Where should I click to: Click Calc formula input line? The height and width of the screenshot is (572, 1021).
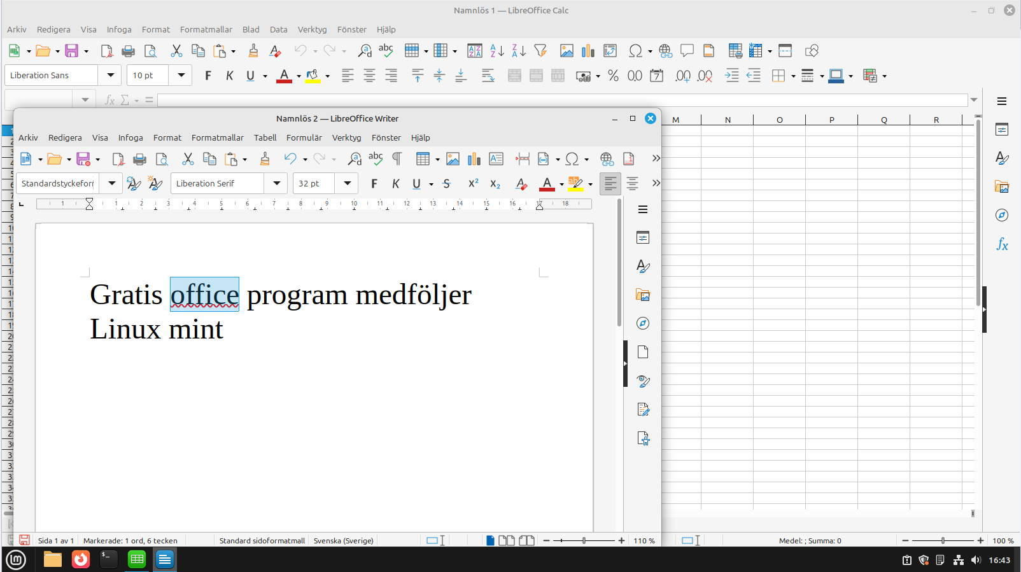pos(563,101)
